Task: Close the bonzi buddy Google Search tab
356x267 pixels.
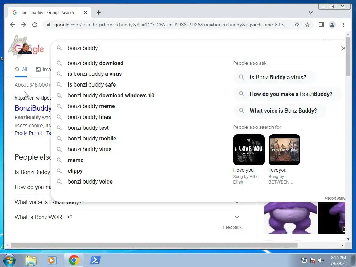Action: pos(86,13)
